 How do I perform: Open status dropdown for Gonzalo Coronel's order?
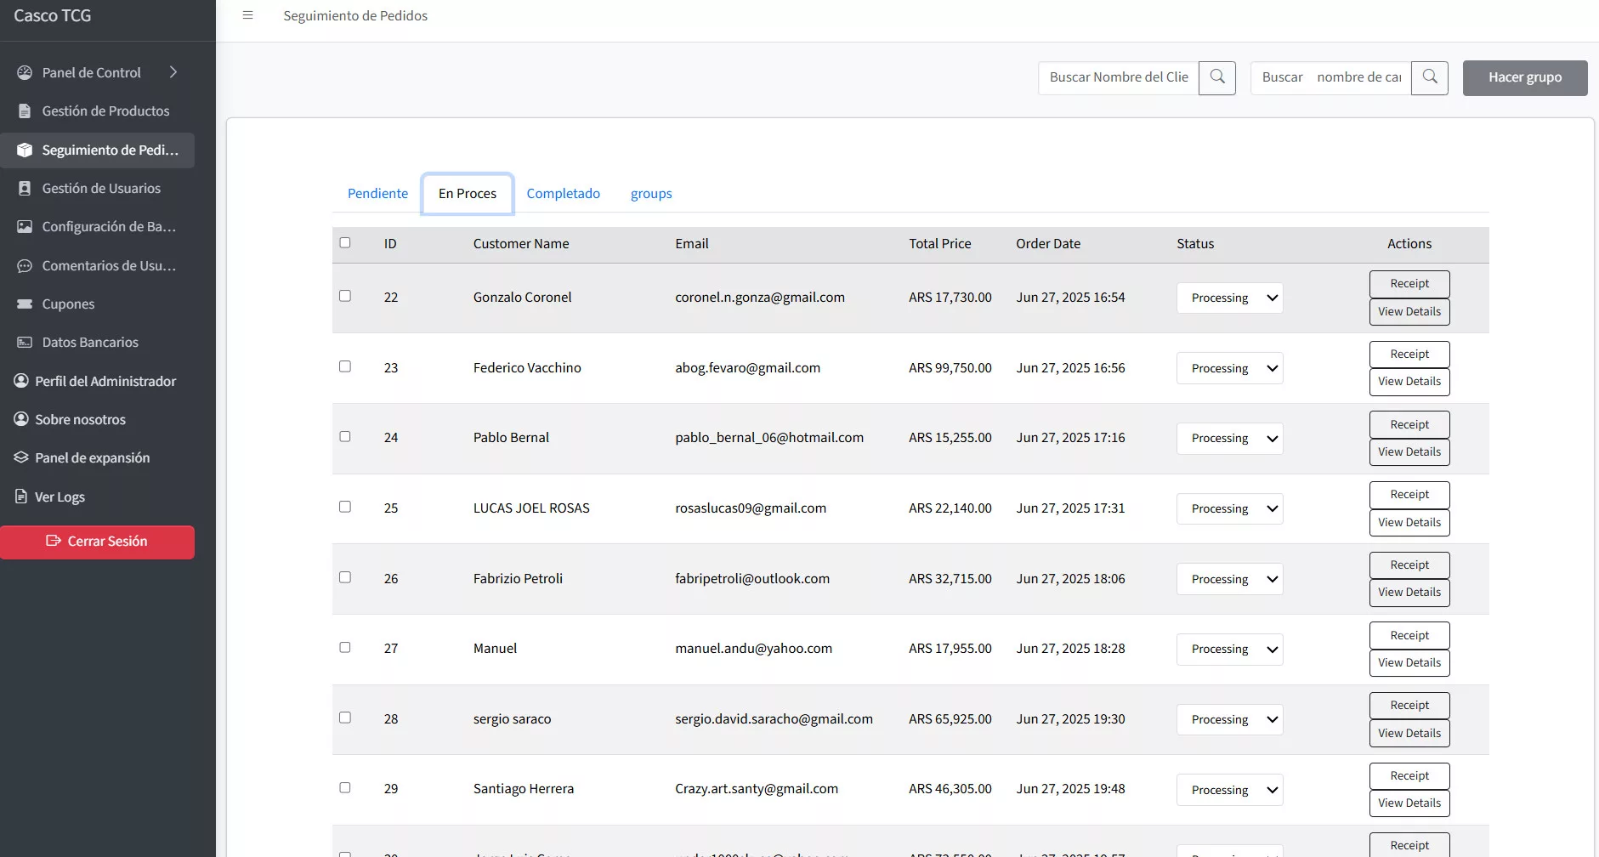[x=1229, y=298]
